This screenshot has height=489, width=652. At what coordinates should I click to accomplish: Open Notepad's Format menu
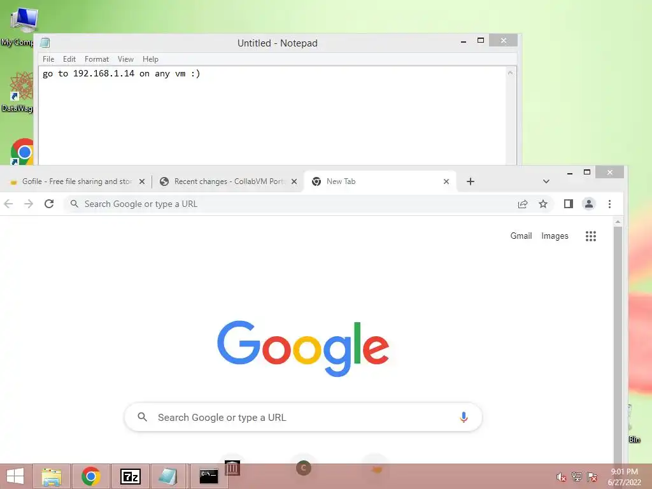tap(97, 59)
